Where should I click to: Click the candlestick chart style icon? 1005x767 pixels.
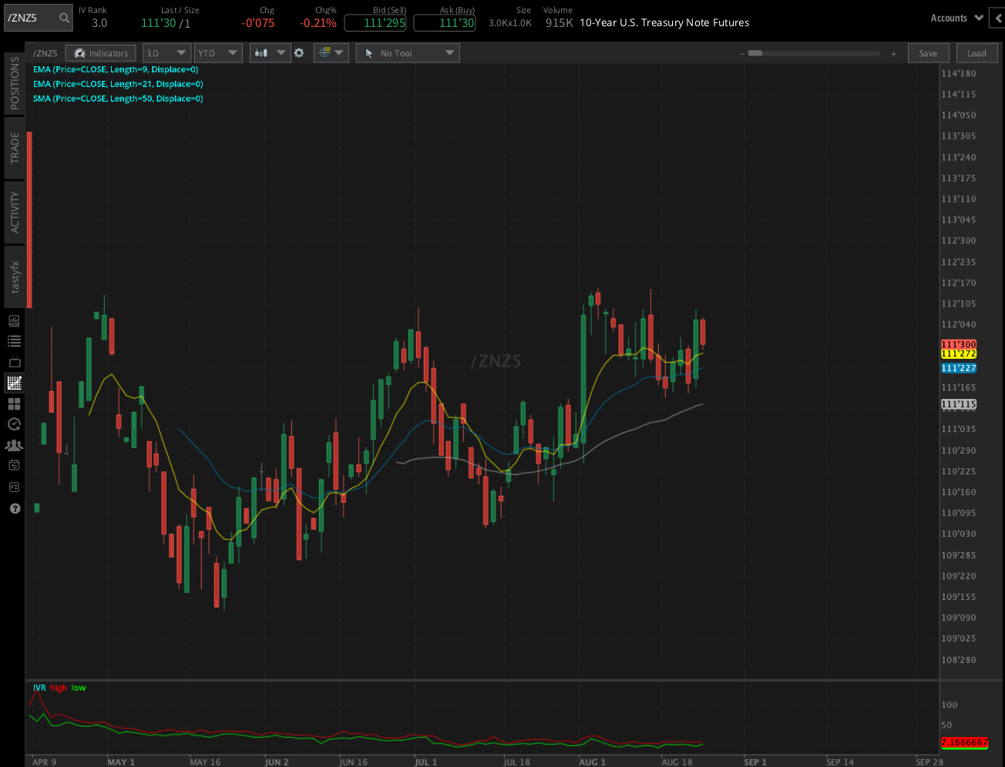(x=261, y=53)
